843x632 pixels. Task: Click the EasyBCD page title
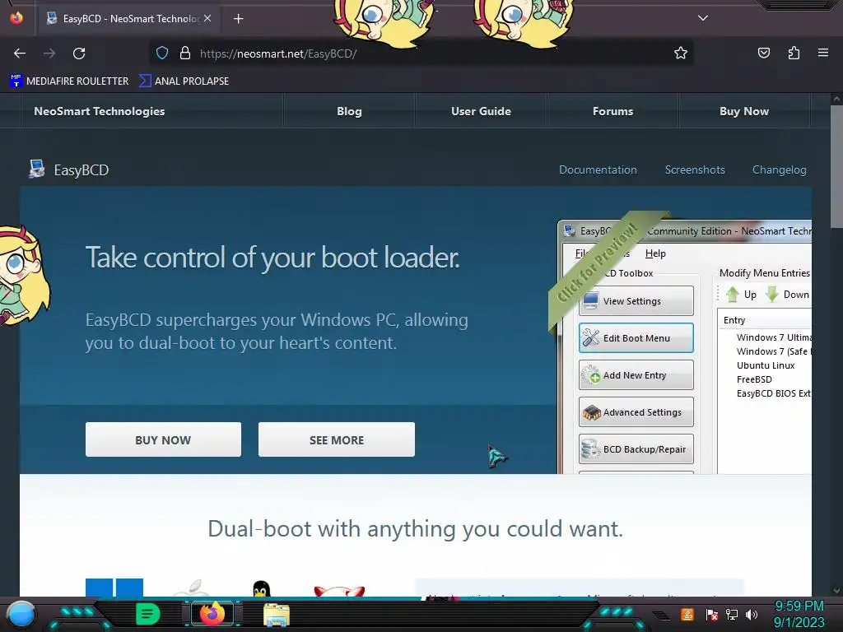click(82, 170)
